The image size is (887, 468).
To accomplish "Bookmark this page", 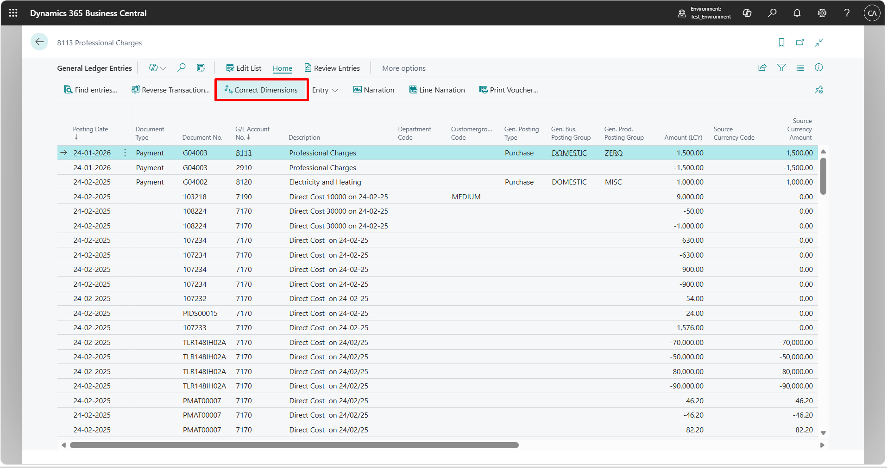I will coord(781,43).
